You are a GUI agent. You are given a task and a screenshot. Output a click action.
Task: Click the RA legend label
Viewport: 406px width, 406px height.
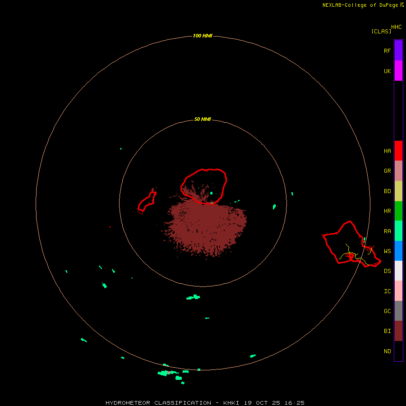387,231
